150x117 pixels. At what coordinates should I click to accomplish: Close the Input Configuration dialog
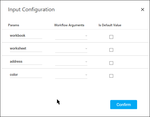tap(142, 9)
